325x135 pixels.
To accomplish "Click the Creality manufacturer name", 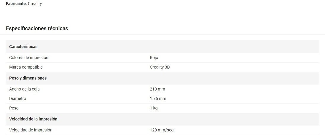I will click(x=35, y=4).
